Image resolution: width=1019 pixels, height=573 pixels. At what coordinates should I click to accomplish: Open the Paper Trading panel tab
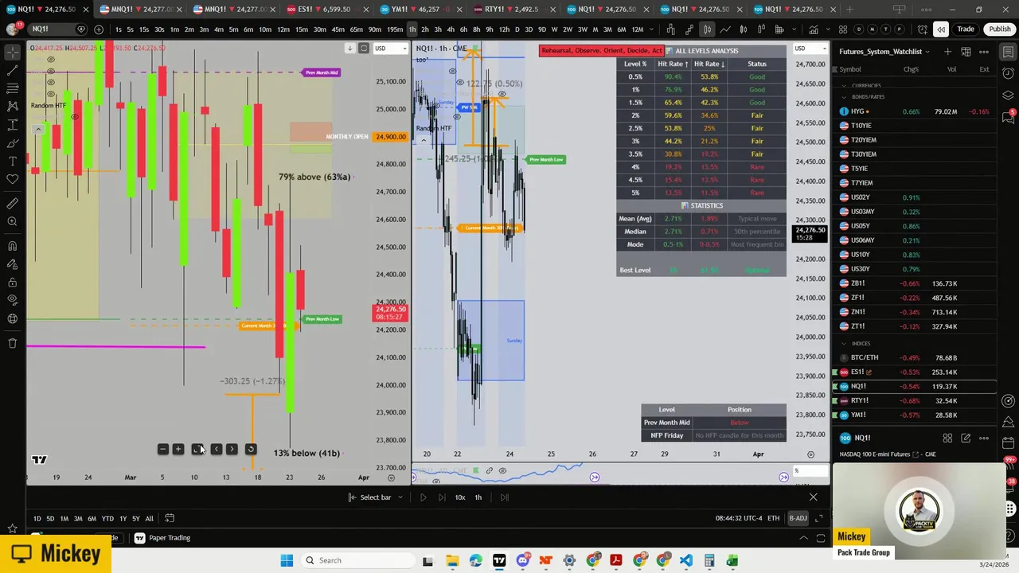tap(162, 538)
